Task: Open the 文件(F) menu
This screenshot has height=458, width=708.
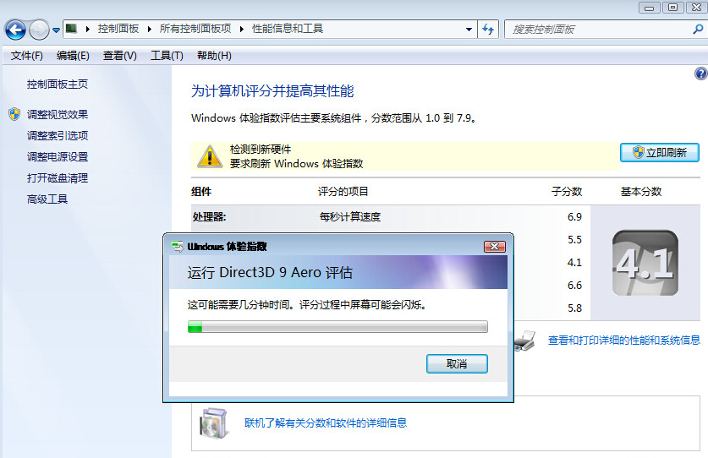Action: 27,56
